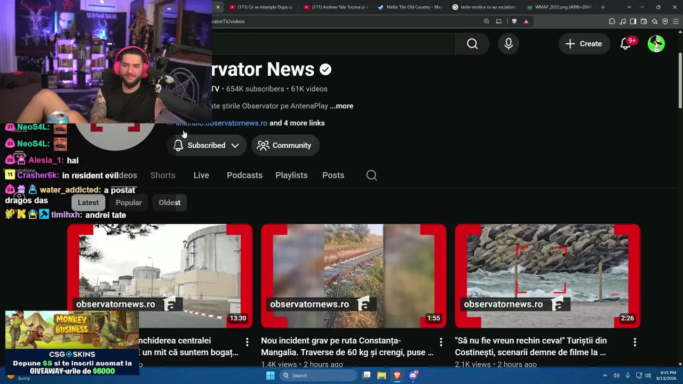Open the browser Extensions puzzle icon
This screenshot has height=384, width=683.
[x=612, y=21]
